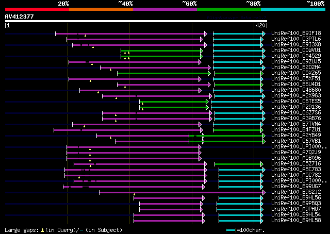
Task: Click the purple alignment bar in A7Q2J9 row
Action: [x=134, y=153]
